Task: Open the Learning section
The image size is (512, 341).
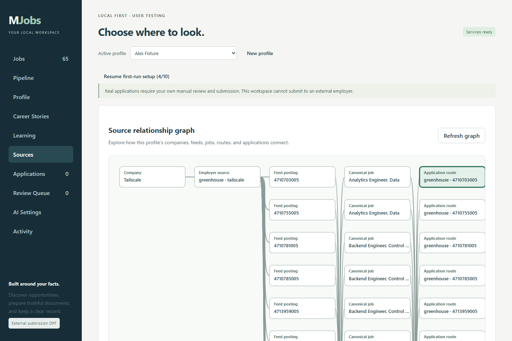Action: tap(41, 136)
